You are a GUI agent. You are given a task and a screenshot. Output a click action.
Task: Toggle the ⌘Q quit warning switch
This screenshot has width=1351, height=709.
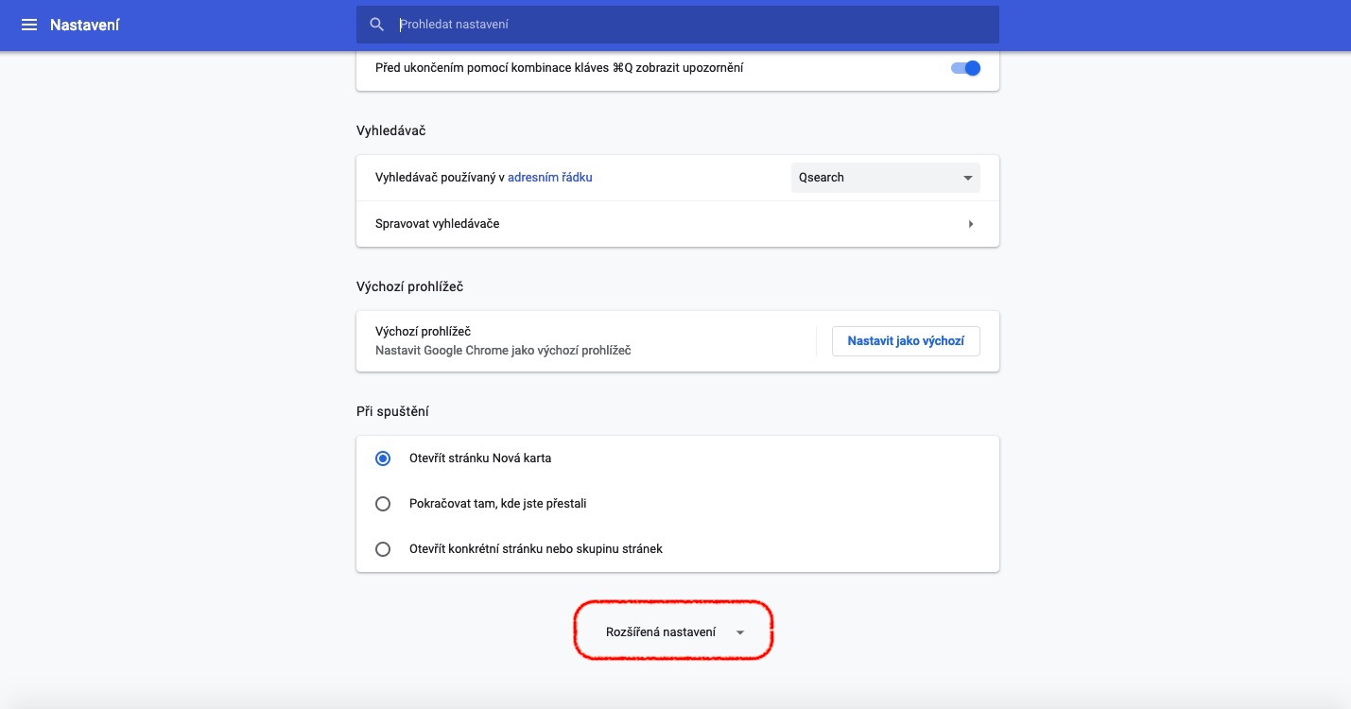[965, 67]
